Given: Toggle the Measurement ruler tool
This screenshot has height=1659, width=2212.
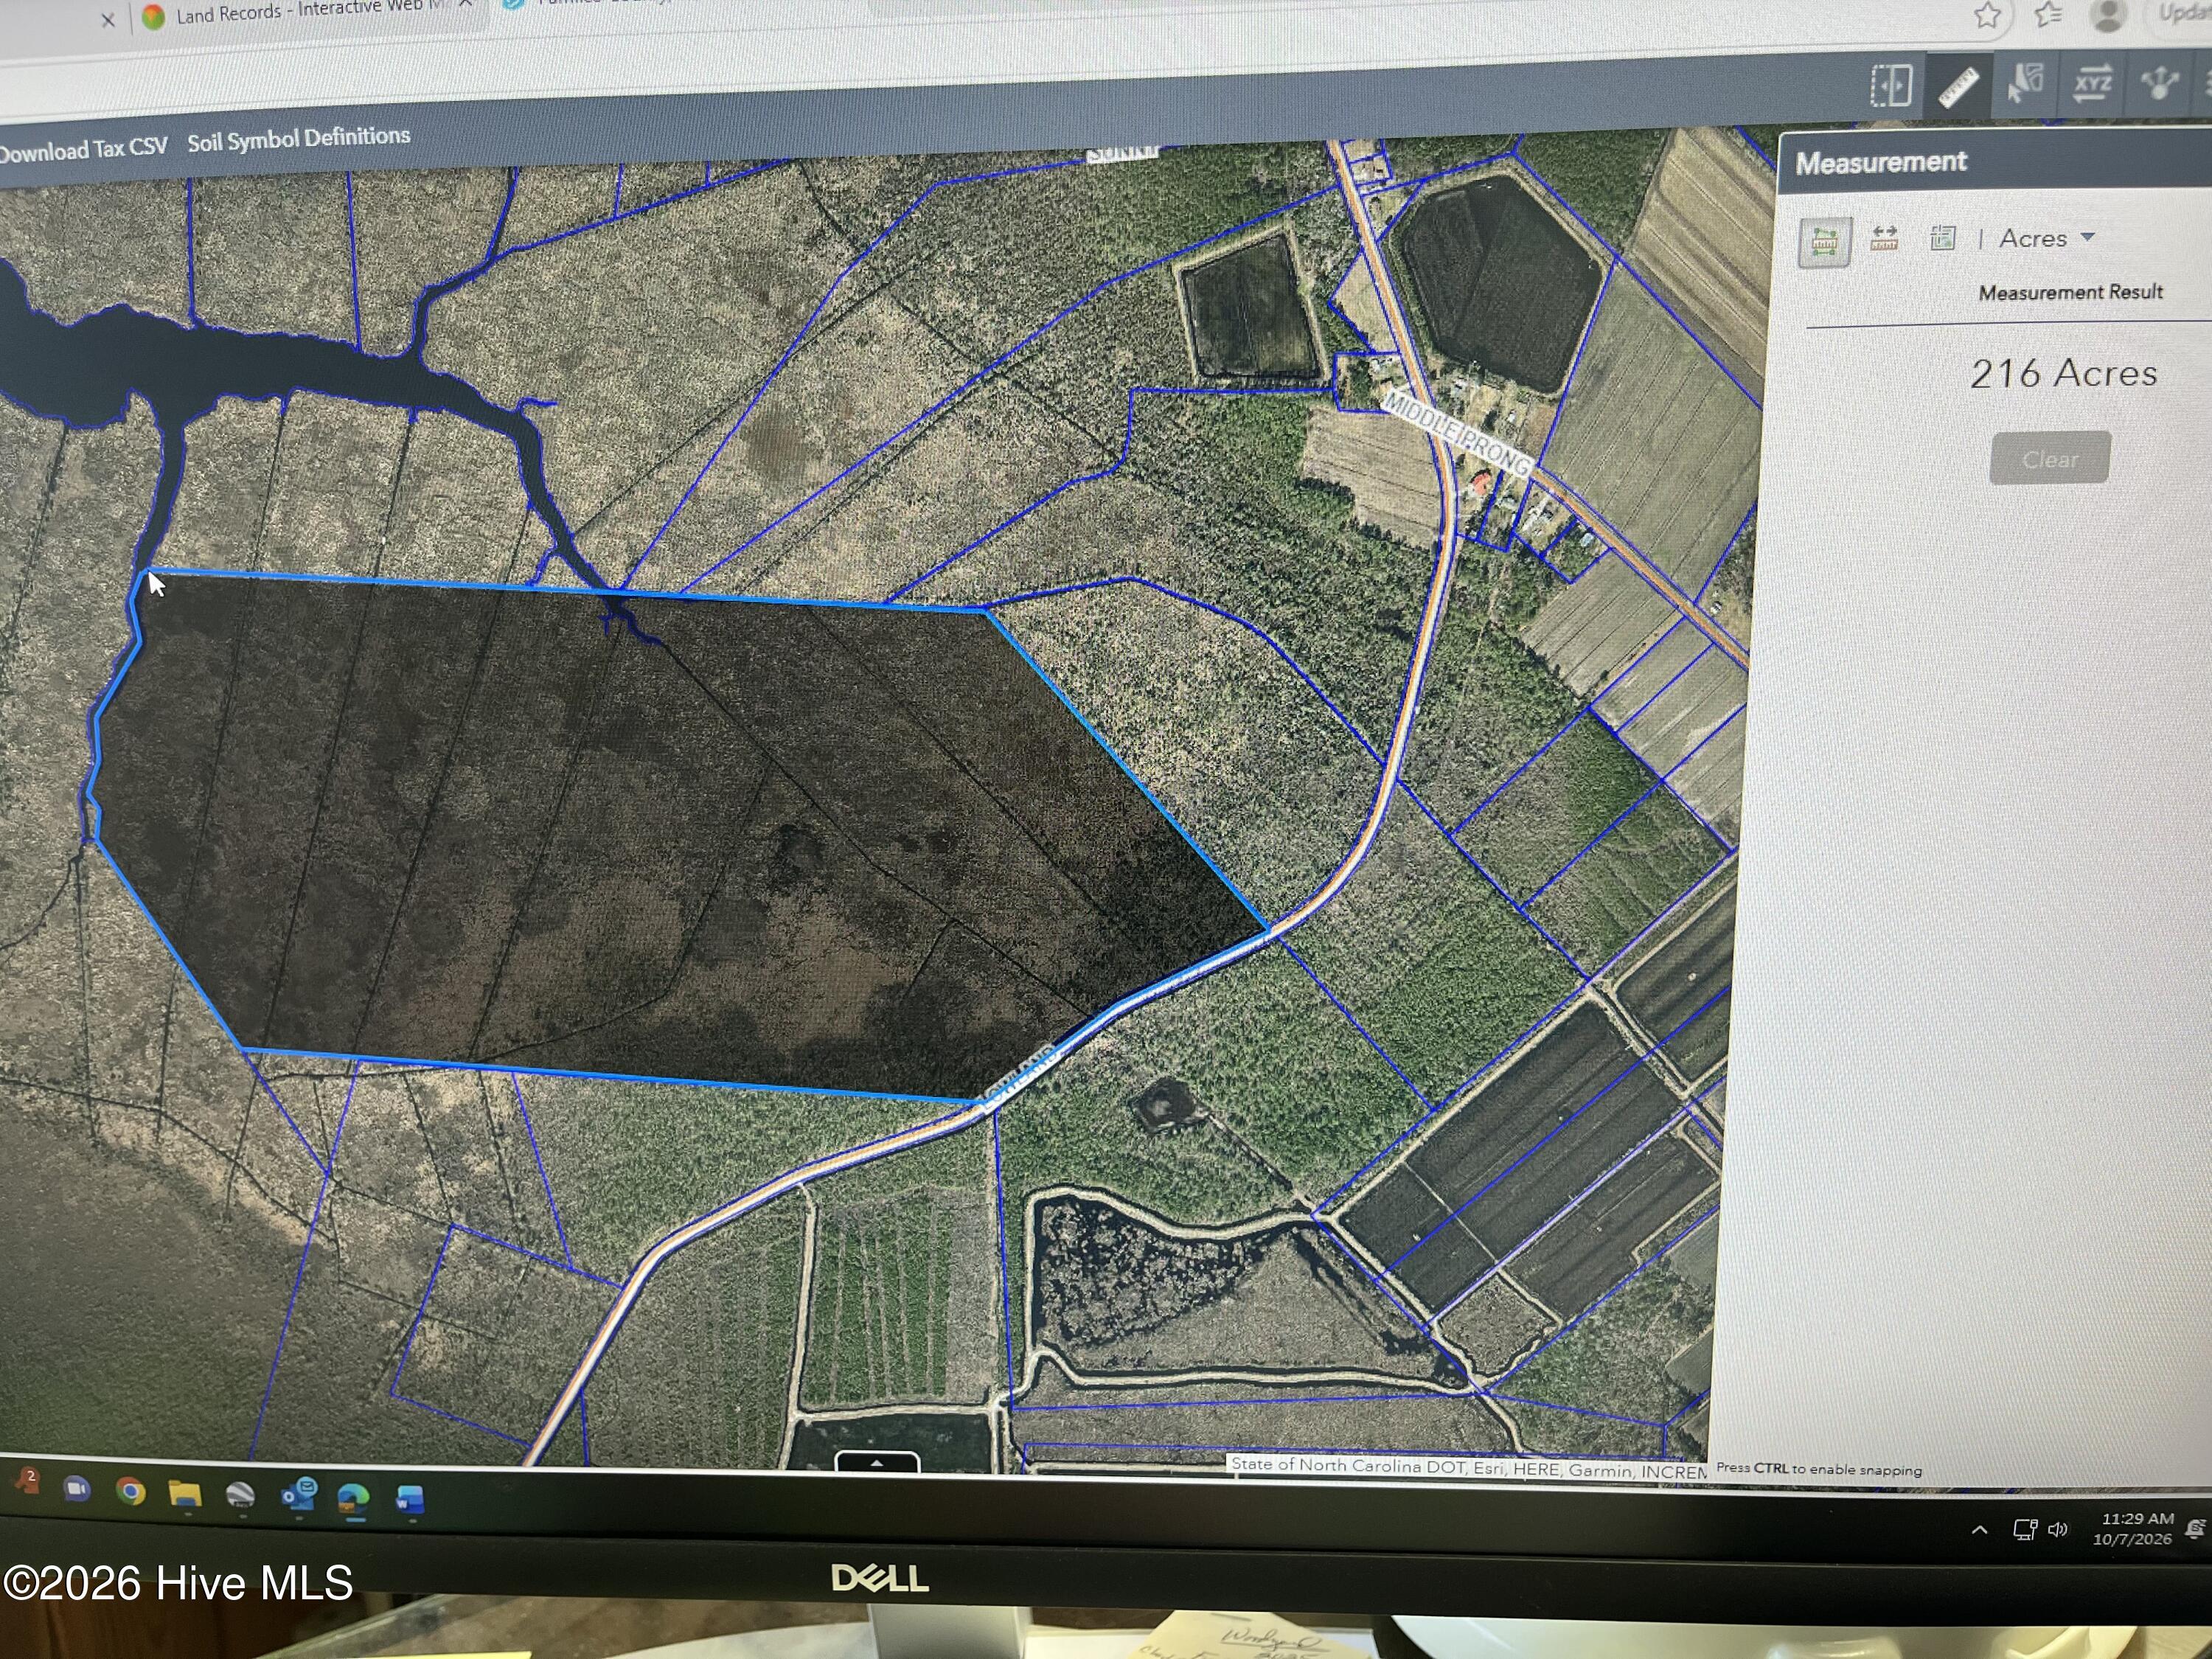Looking at the screenshot, I should point(1958,86).
